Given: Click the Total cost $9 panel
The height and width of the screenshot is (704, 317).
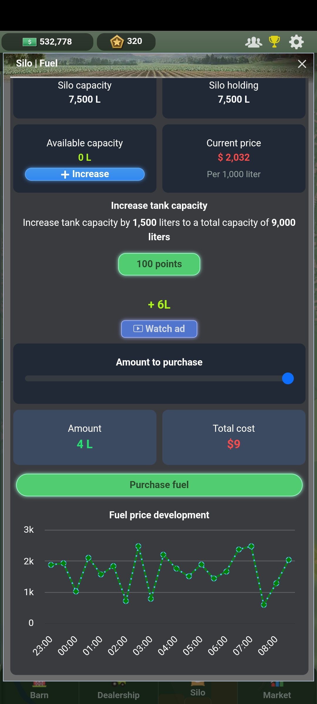Looking at the screenshot, I should (x=234, y=437).
